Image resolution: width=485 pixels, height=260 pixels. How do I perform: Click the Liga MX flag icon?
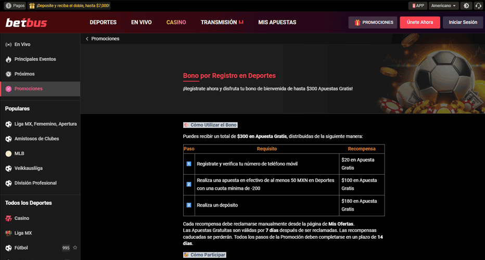coord(8,233)
